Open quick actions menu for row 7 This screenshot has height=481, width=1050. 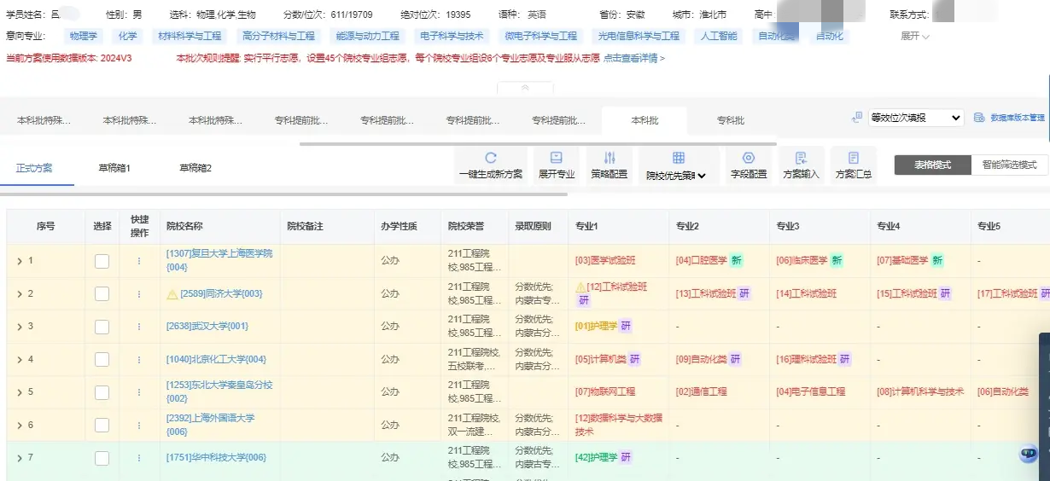point(139,458)
